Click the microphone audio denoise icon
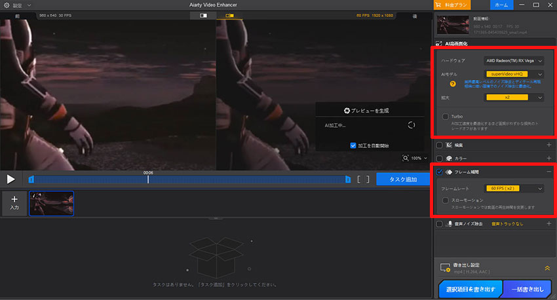The width and height of the screenshot is (557, 300). pos(450,223)
